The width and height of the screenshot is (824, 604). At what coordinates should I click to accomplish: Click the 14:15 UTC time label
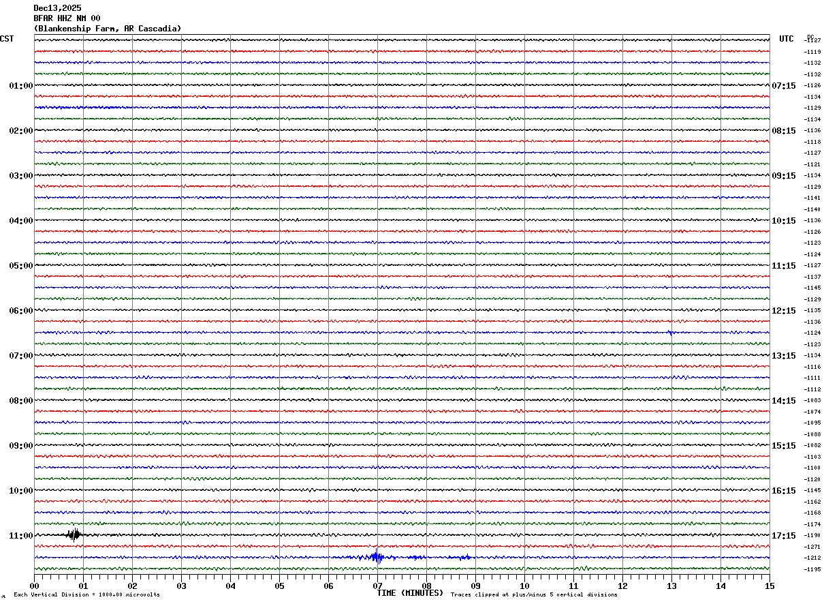784,401
